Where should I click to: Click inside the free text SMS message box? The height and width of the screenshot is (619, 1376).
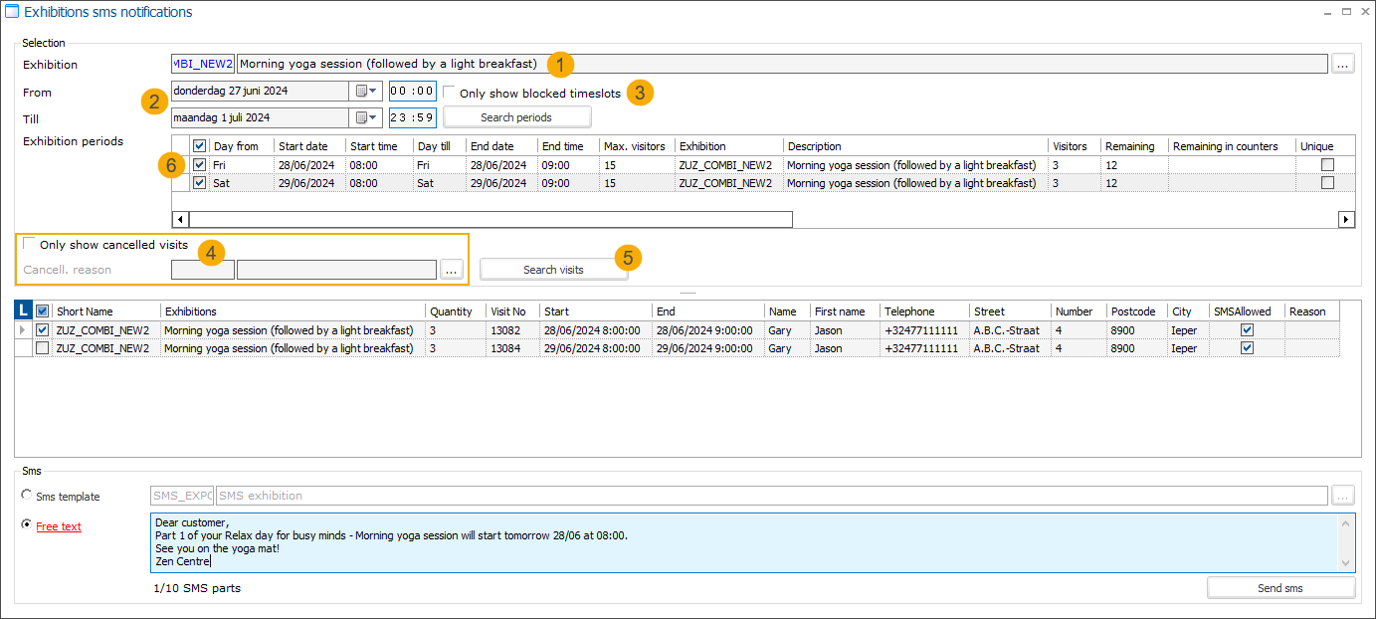pos(696,542)
